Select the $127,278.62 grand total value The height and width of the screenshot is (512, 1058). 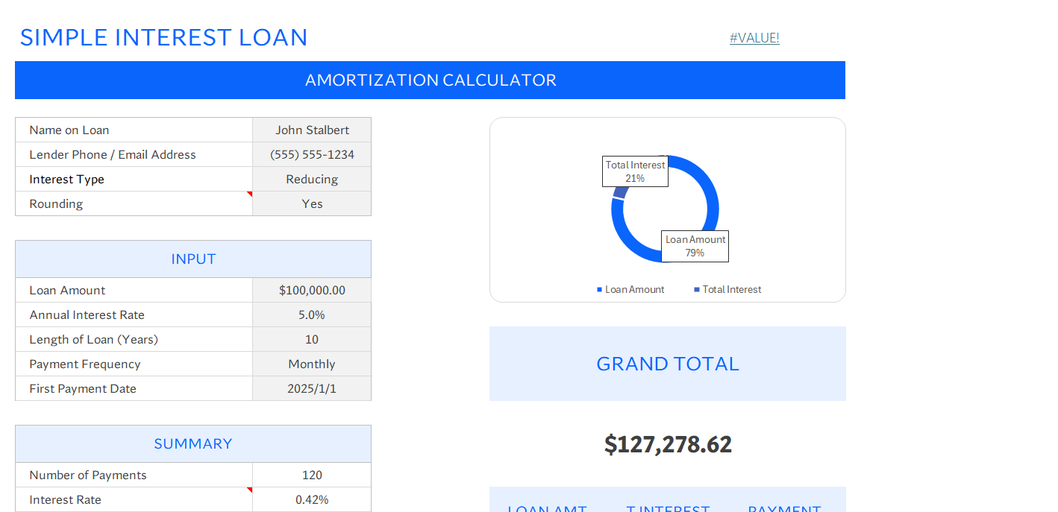pyautogui.click(x=668, y=444)
